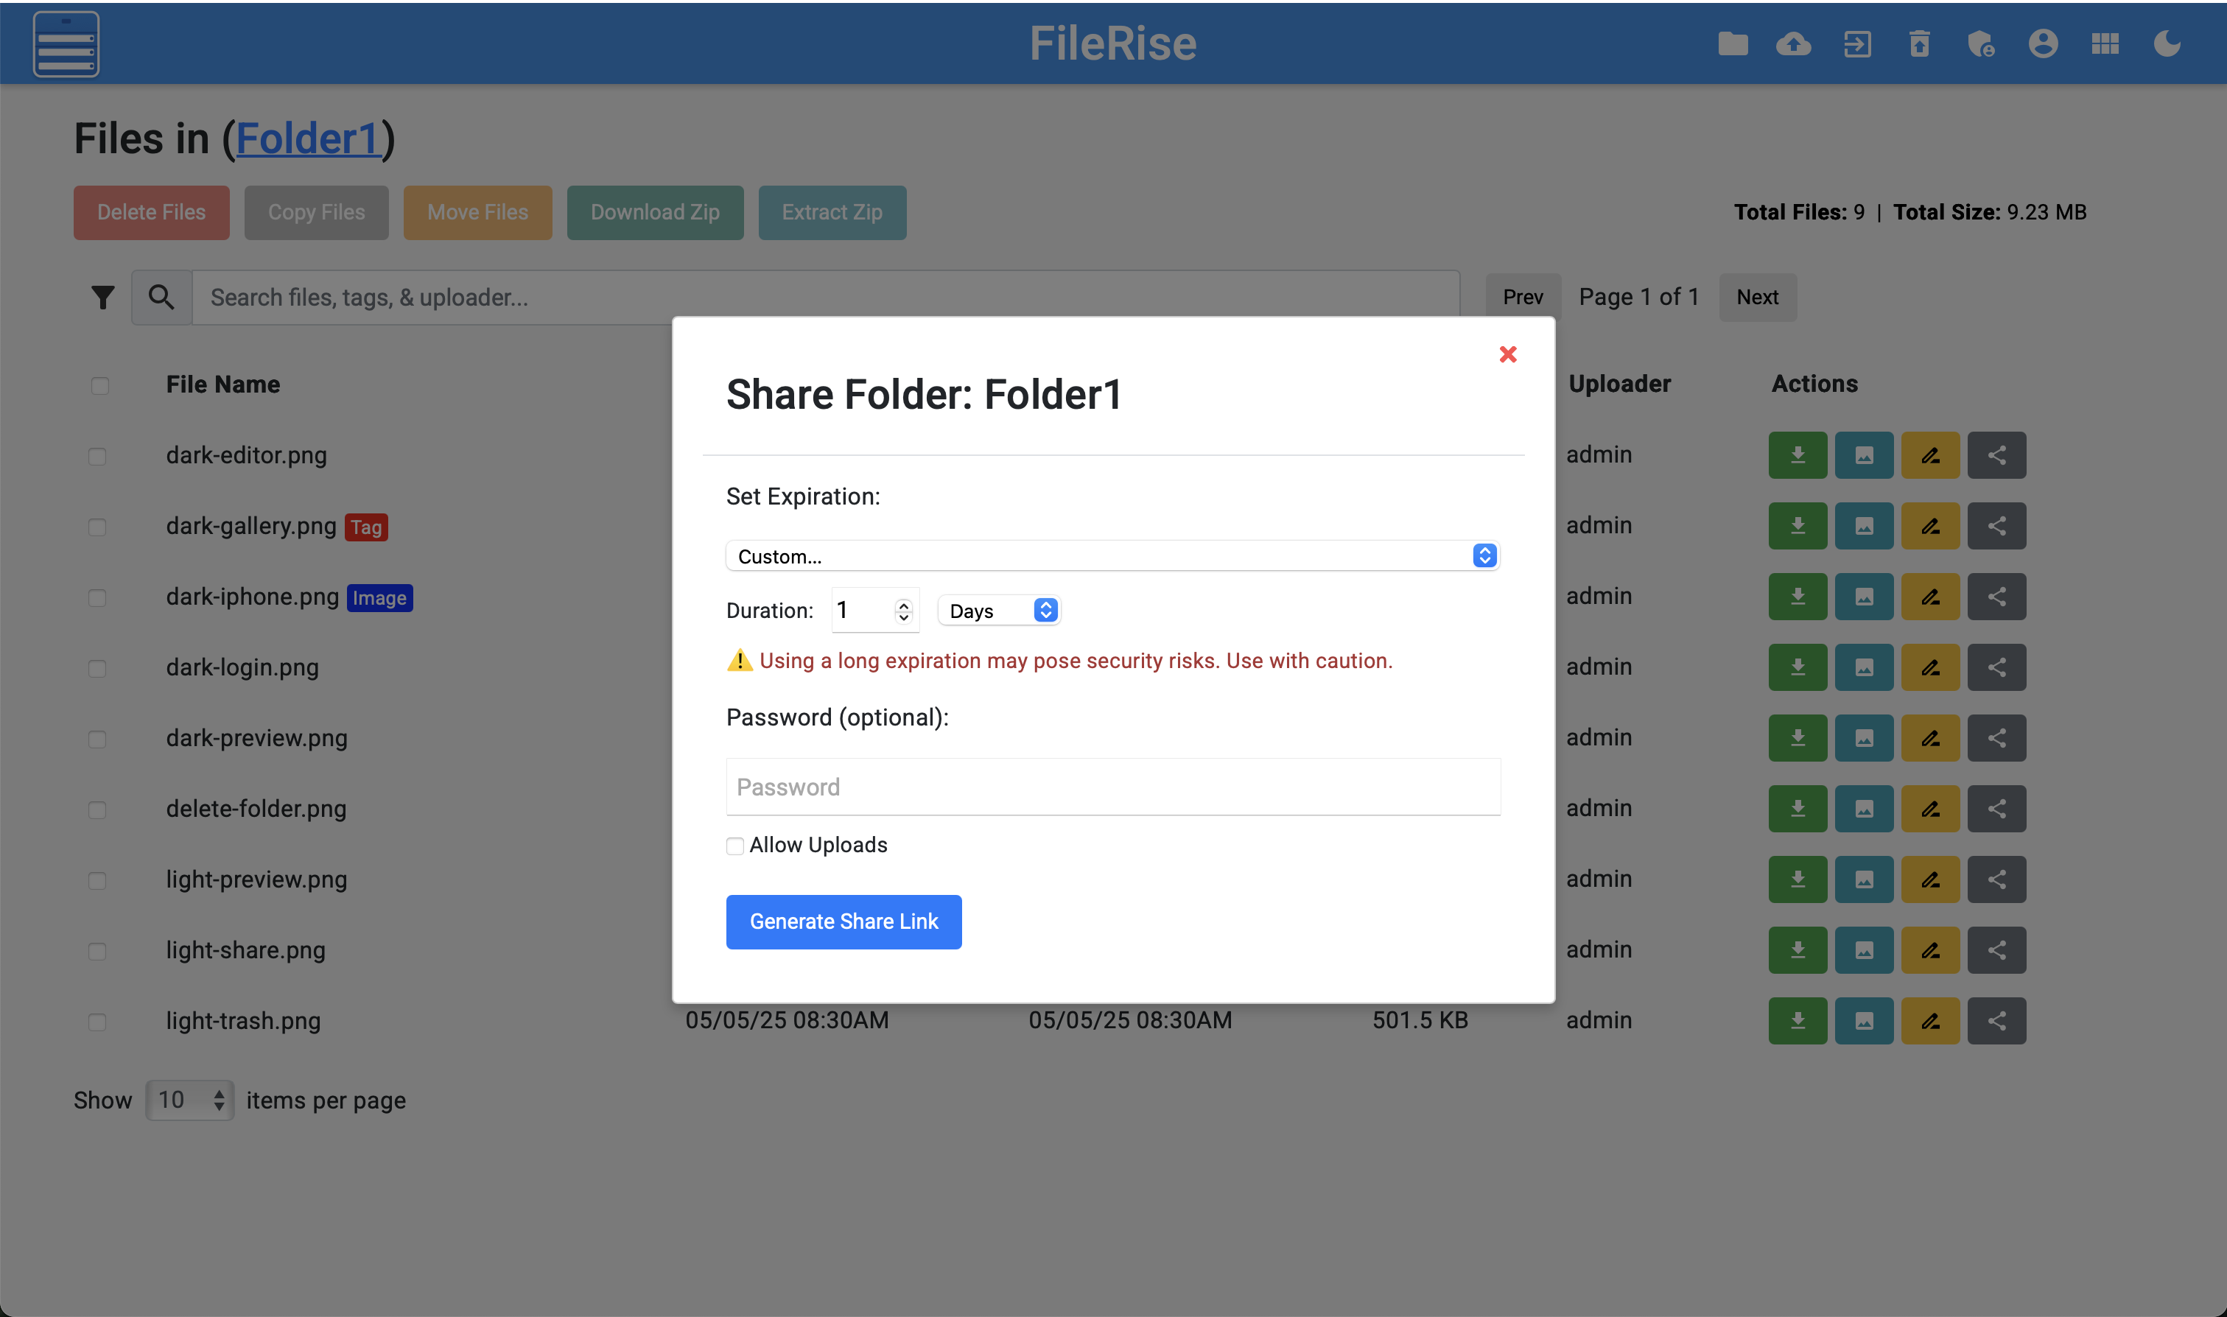This screenshot has width=2227, height=1317.
Task: Toggle the select-all checkbox by File Name
Action: (x=99, y=385)
